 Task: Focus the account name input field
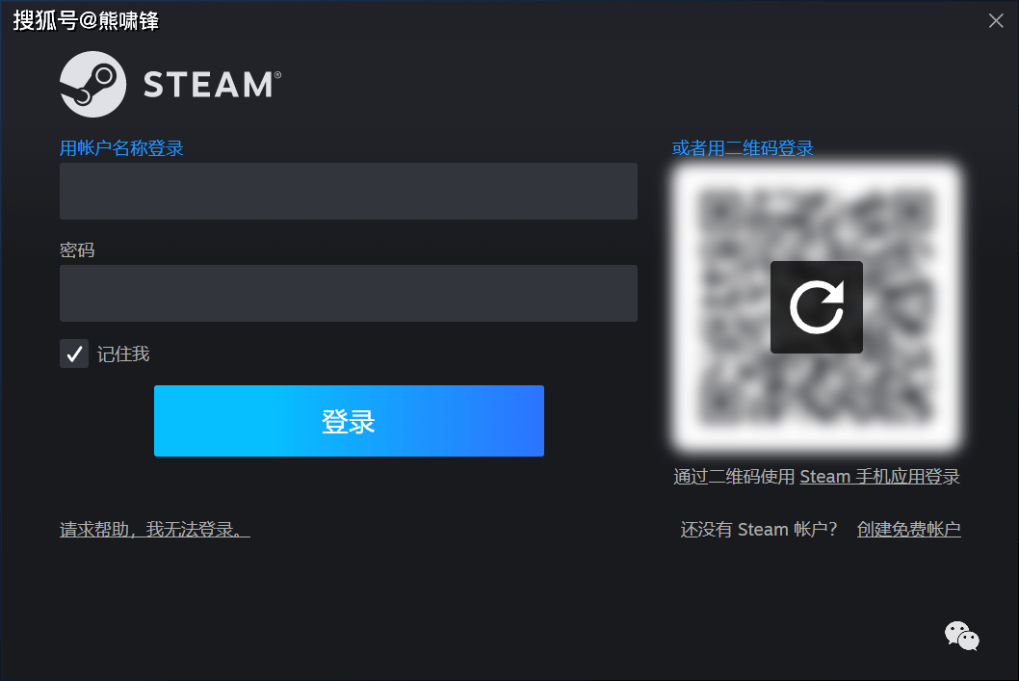click(349, 191)
